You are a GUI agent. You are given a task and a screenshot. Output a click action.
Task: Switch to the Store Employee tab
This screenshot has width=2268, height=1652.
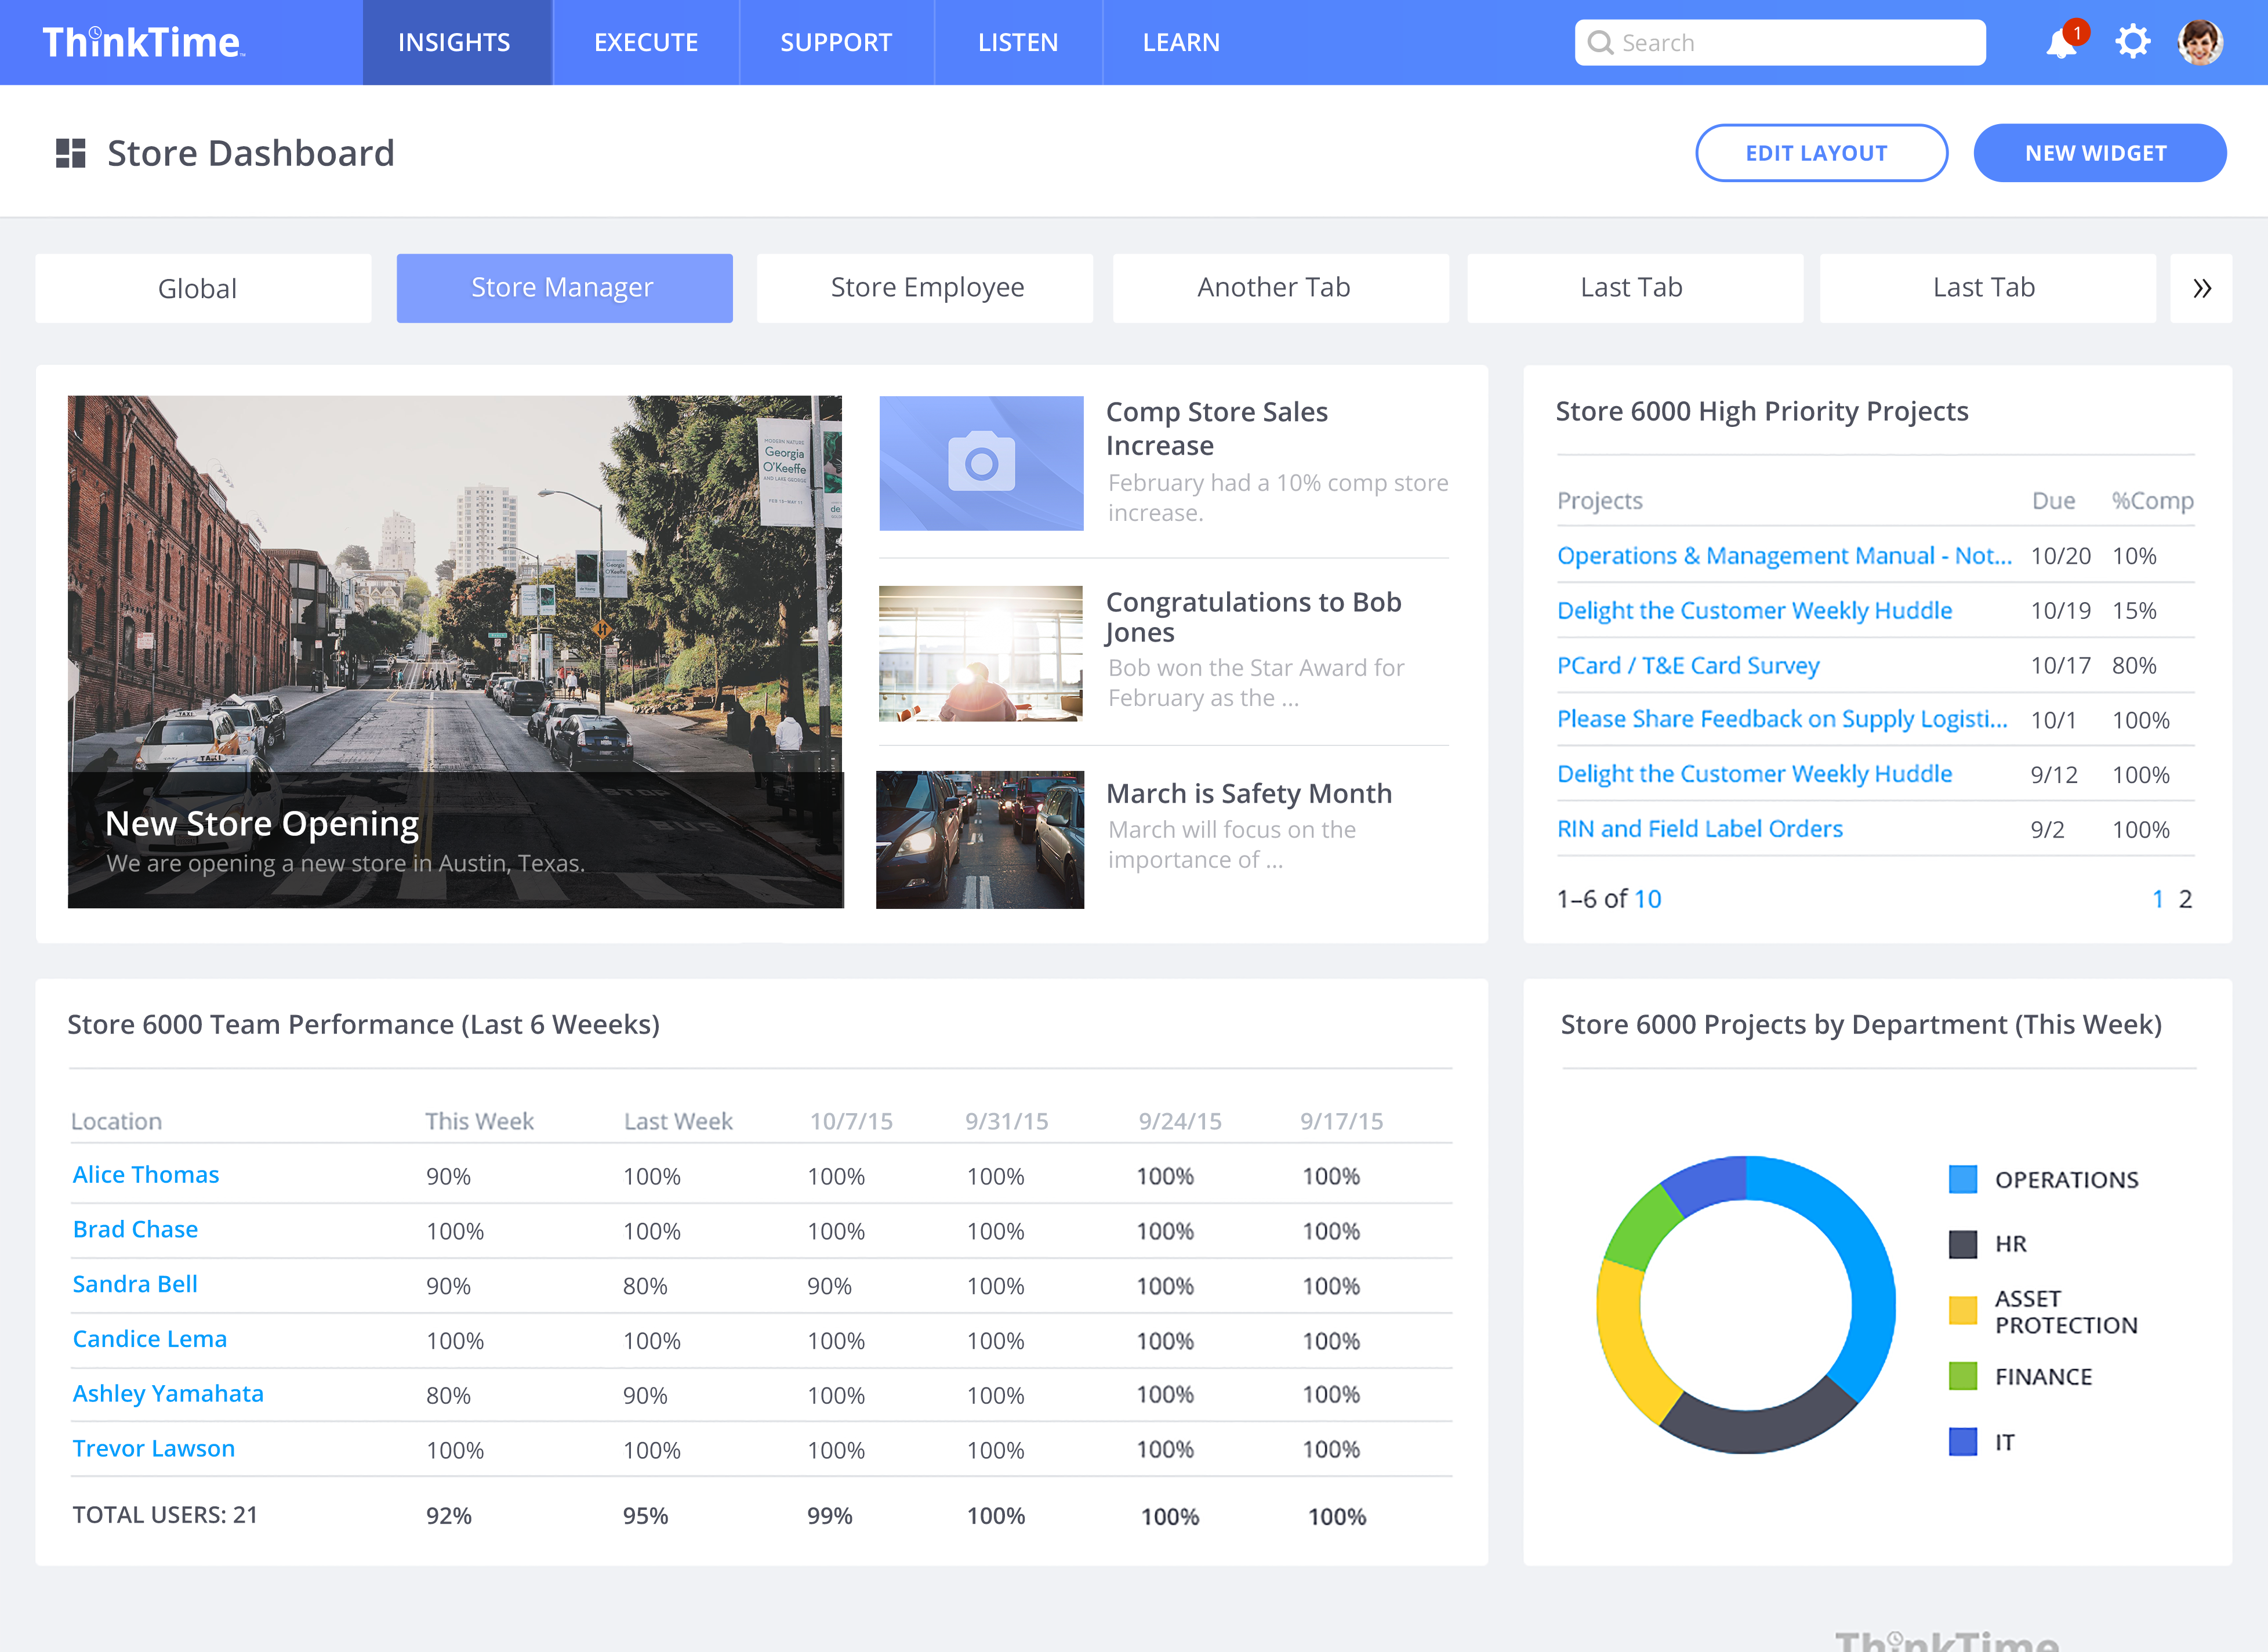point(926,288)
